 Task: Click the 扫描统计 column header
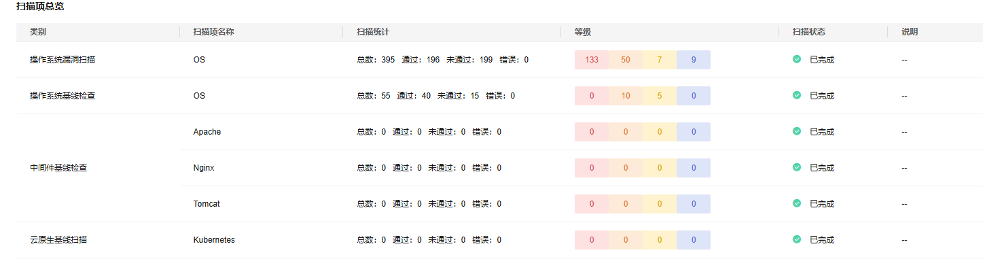point(373,32)
